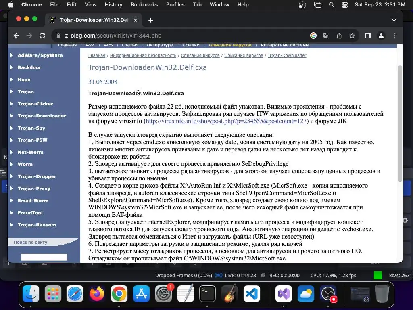Click the address bar URL
This screenshot has height=310, width=413.
[x=113, y=36]
